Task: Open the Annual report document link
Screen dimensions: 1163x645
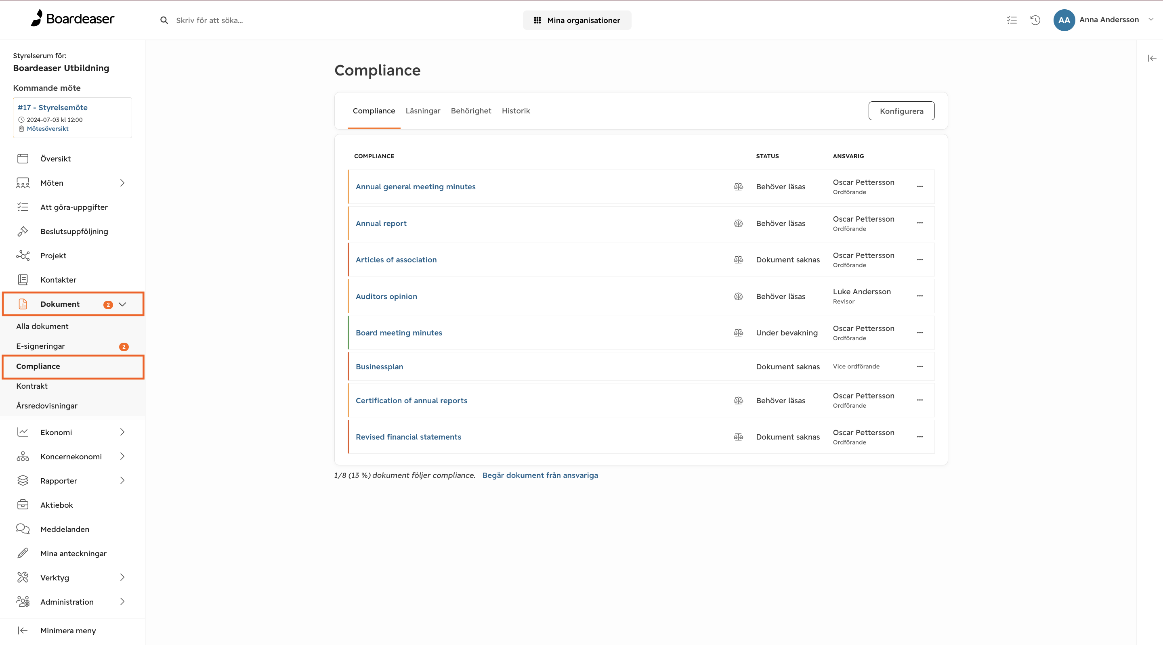Action: (381, 223)
